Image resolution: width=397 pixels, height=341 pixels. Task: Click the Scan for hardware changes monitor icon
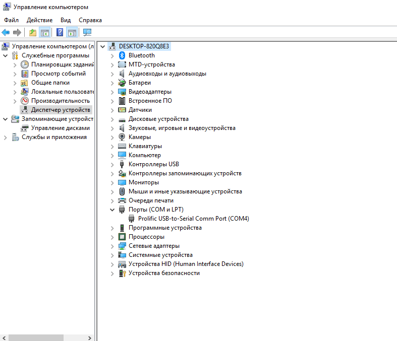point(87,32)
